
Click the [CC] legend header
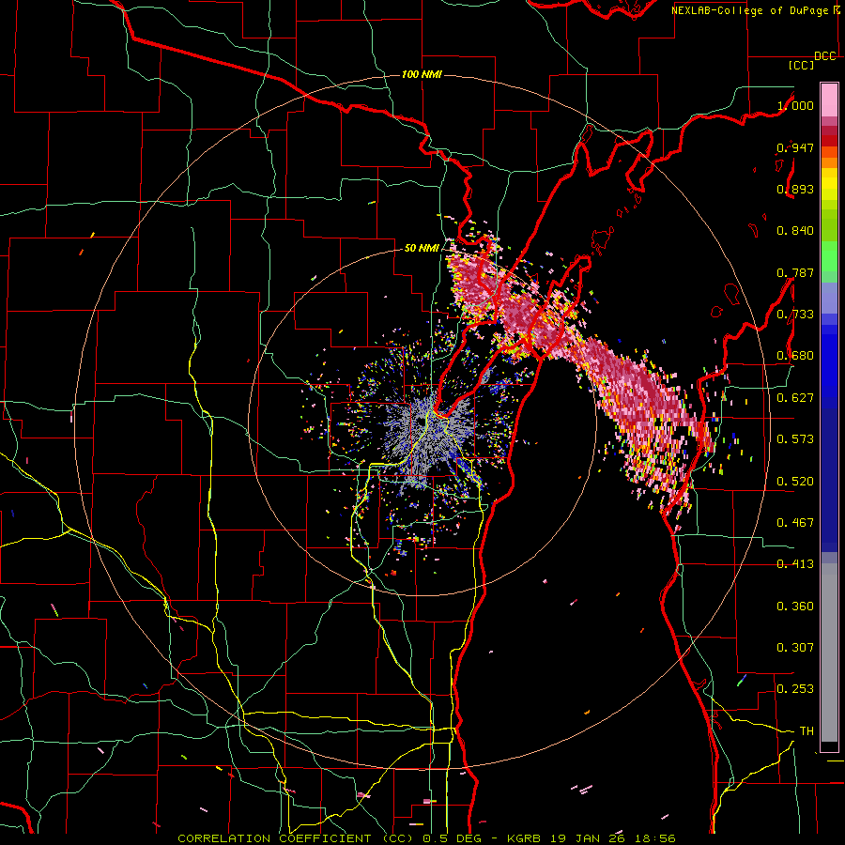(801, 65)
